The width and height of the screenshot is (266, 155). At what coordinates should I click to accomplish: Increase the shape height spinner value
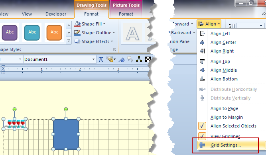261,26
